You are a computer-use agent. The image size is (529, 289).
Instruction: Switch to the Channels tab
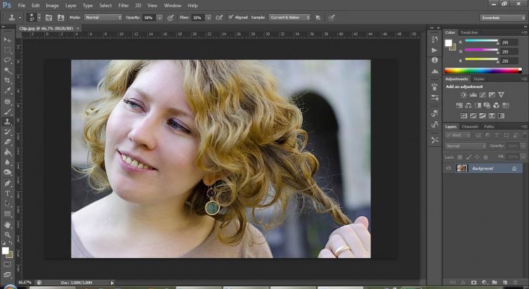(470, 126)
